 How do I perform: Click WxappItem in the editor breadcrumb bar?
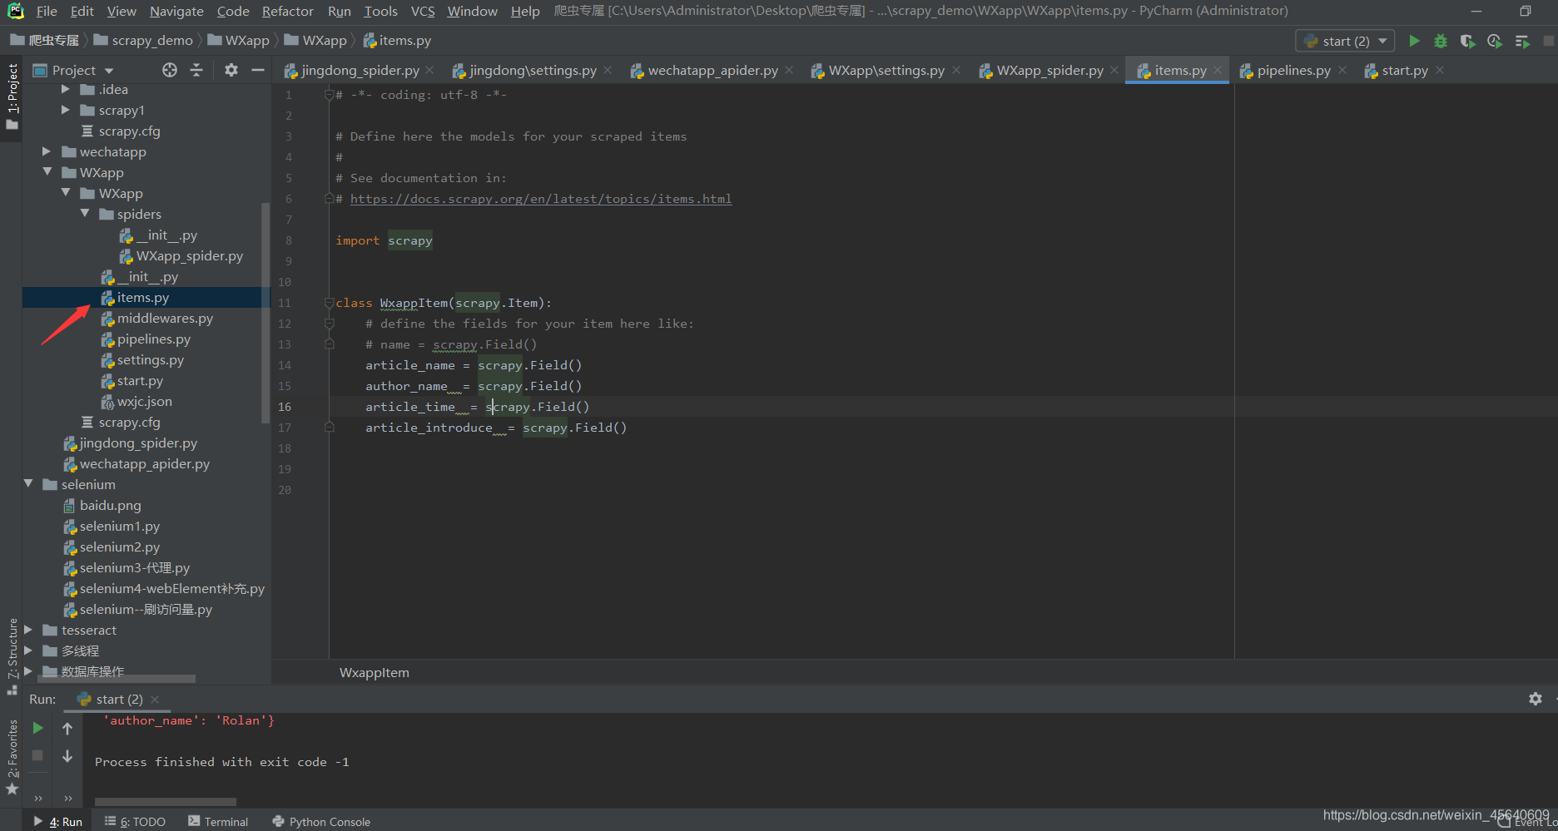[x=375, y=672]
